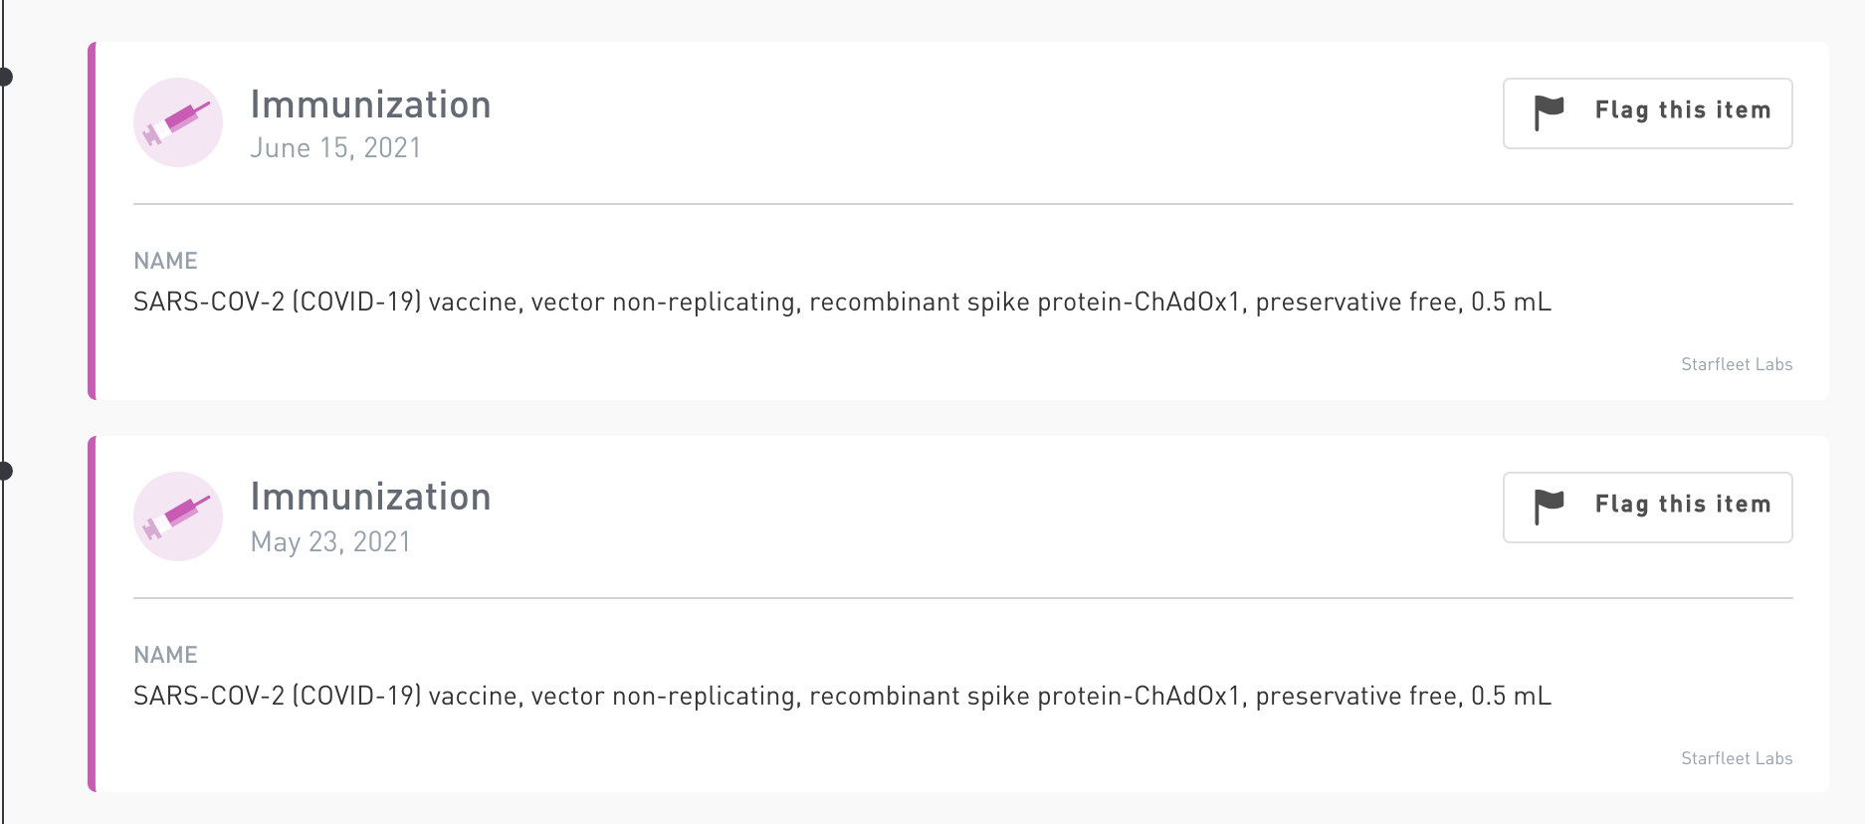Image resolution: width=1865 pixels, height=824 pixels.
Task: Select the vaccine name text in the May 23 card
Action: click(842, 696)
